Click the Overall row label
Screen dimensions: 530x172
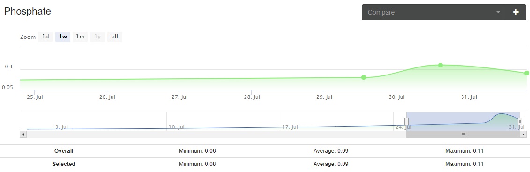[x=64, y=151]
